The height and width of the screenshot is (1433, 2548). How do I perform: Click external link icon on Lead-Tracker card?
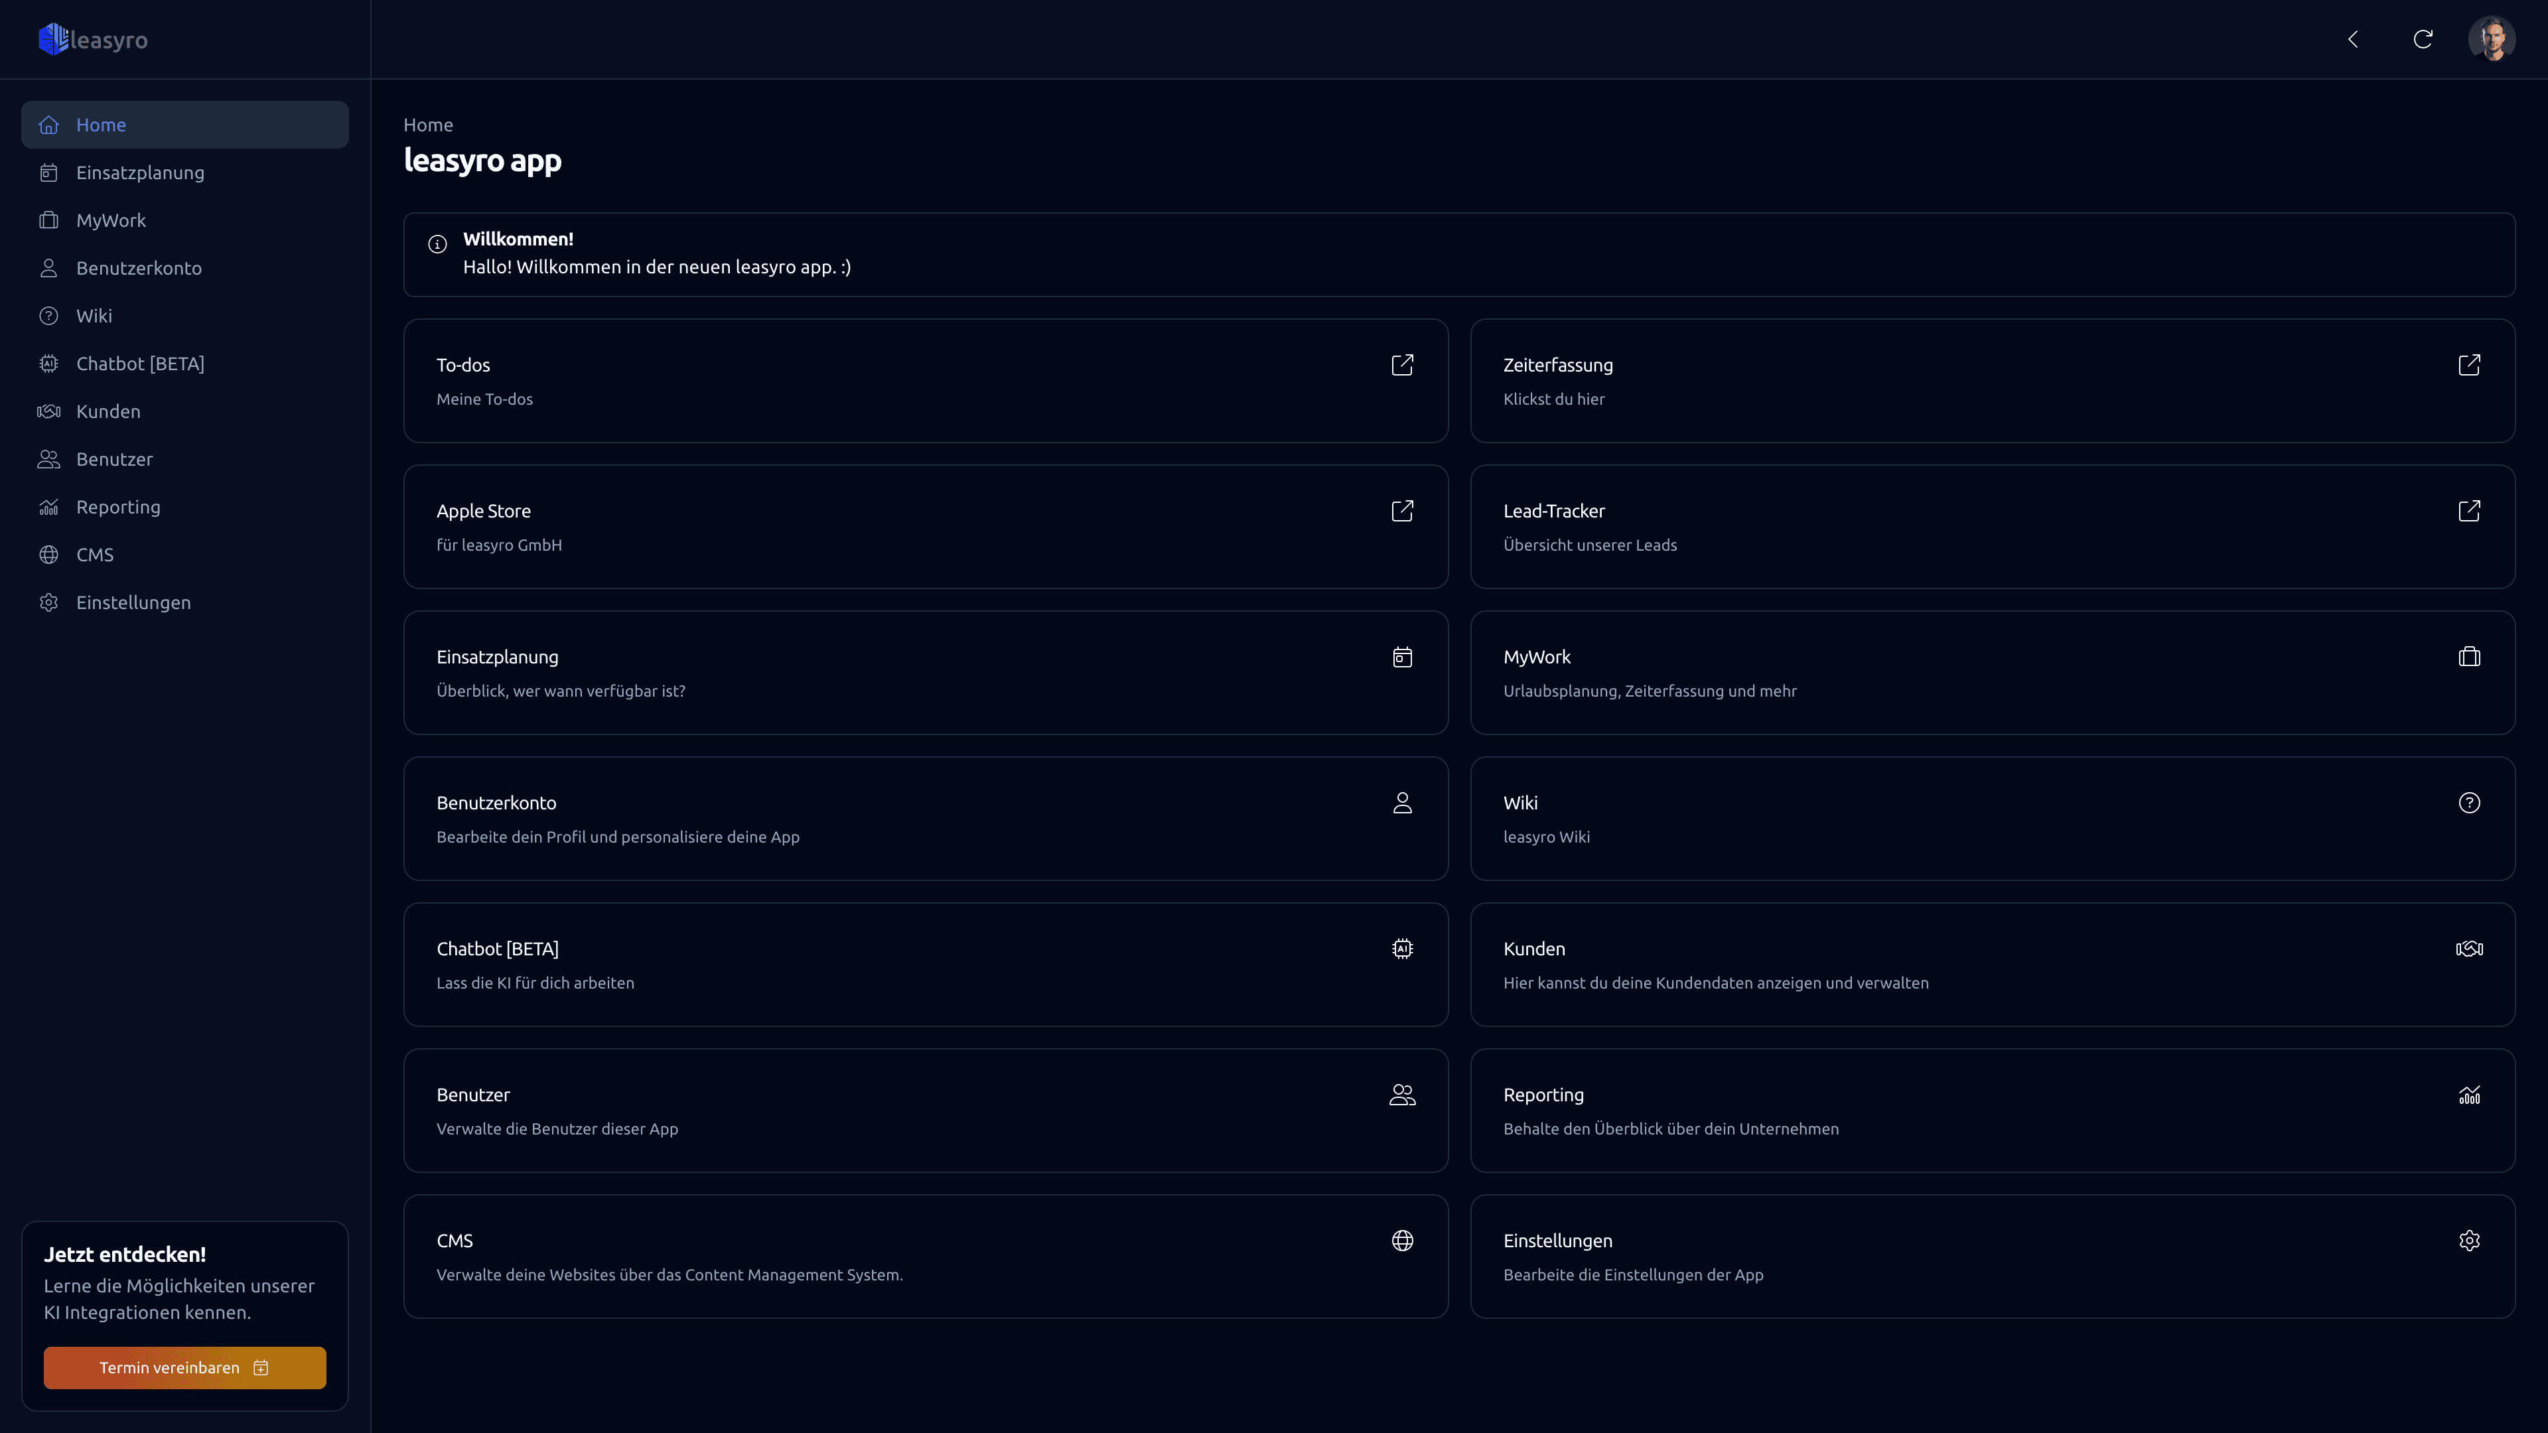(2469, 512)
